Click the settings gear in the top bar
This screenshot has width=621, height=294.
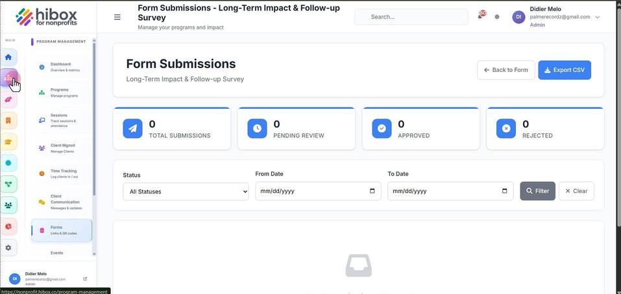point(497,17)
